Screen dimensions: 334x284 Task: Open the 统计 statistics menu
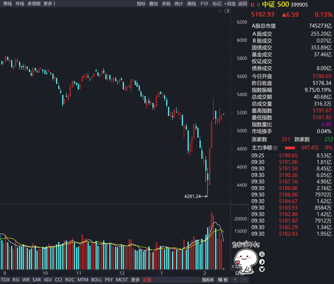(179, 4)
